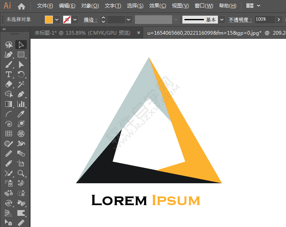Select the Column Graph tool

[x=21, y=104]
